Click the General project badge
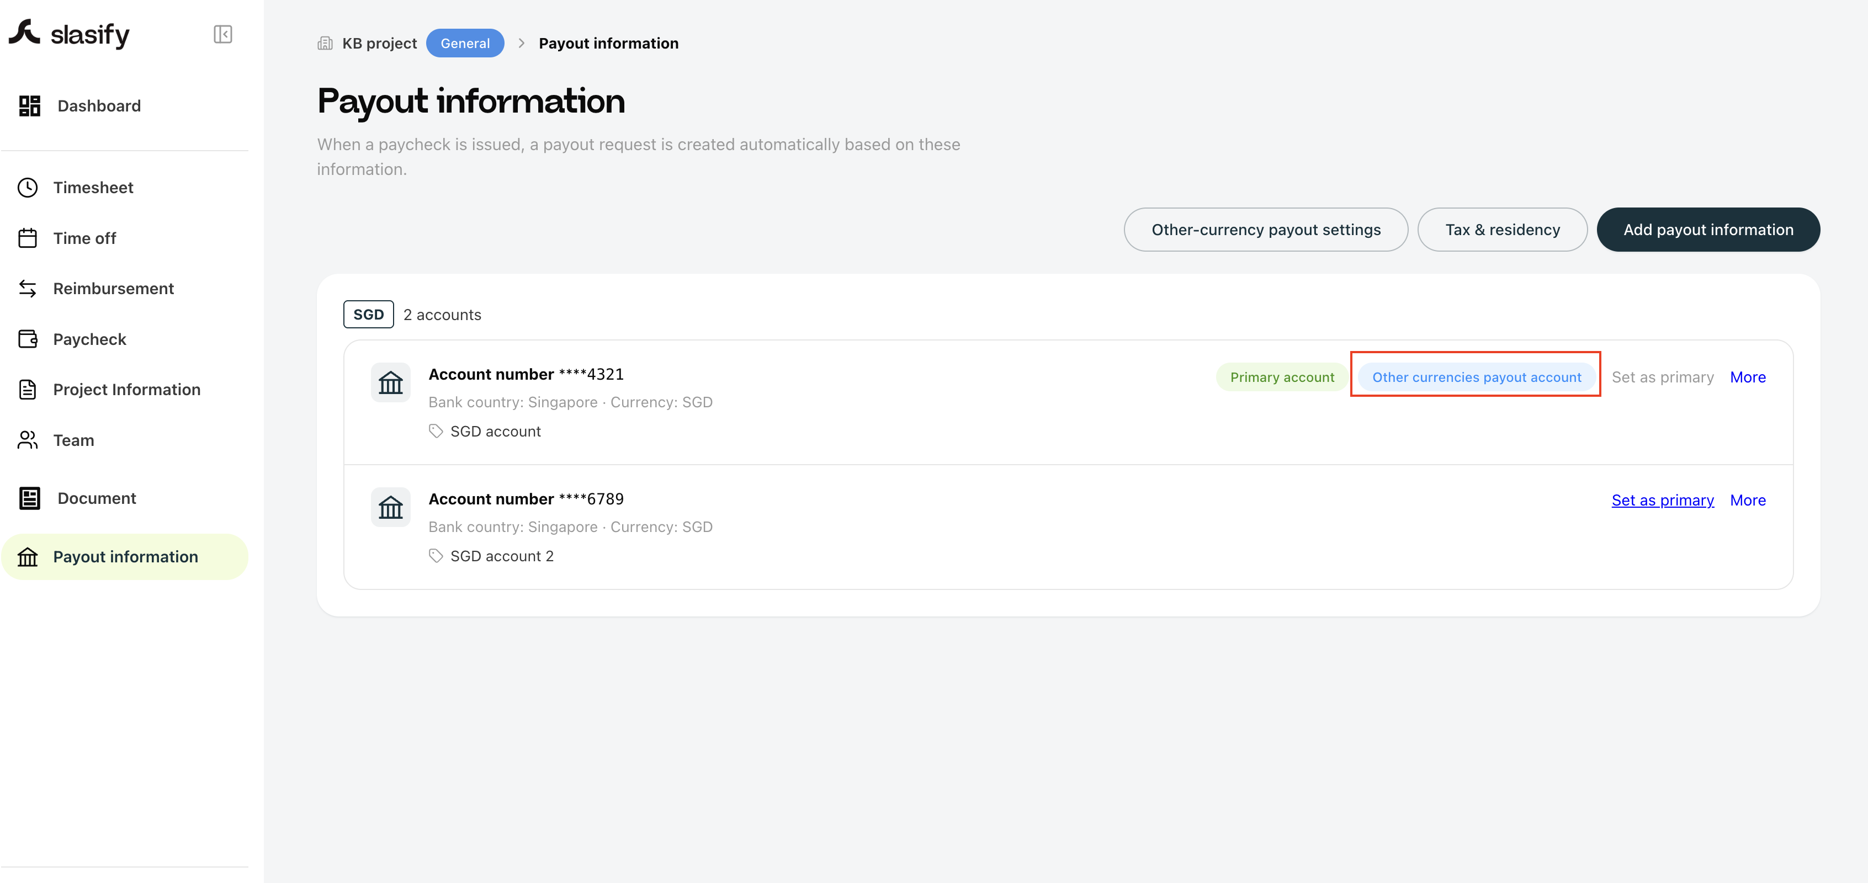 point(465,44)
